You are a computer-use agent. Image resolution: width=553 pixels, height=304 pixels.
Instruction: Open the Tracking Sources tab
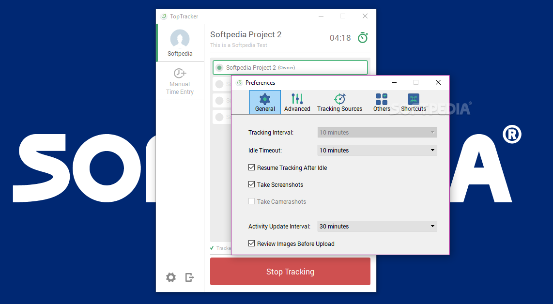339,102
